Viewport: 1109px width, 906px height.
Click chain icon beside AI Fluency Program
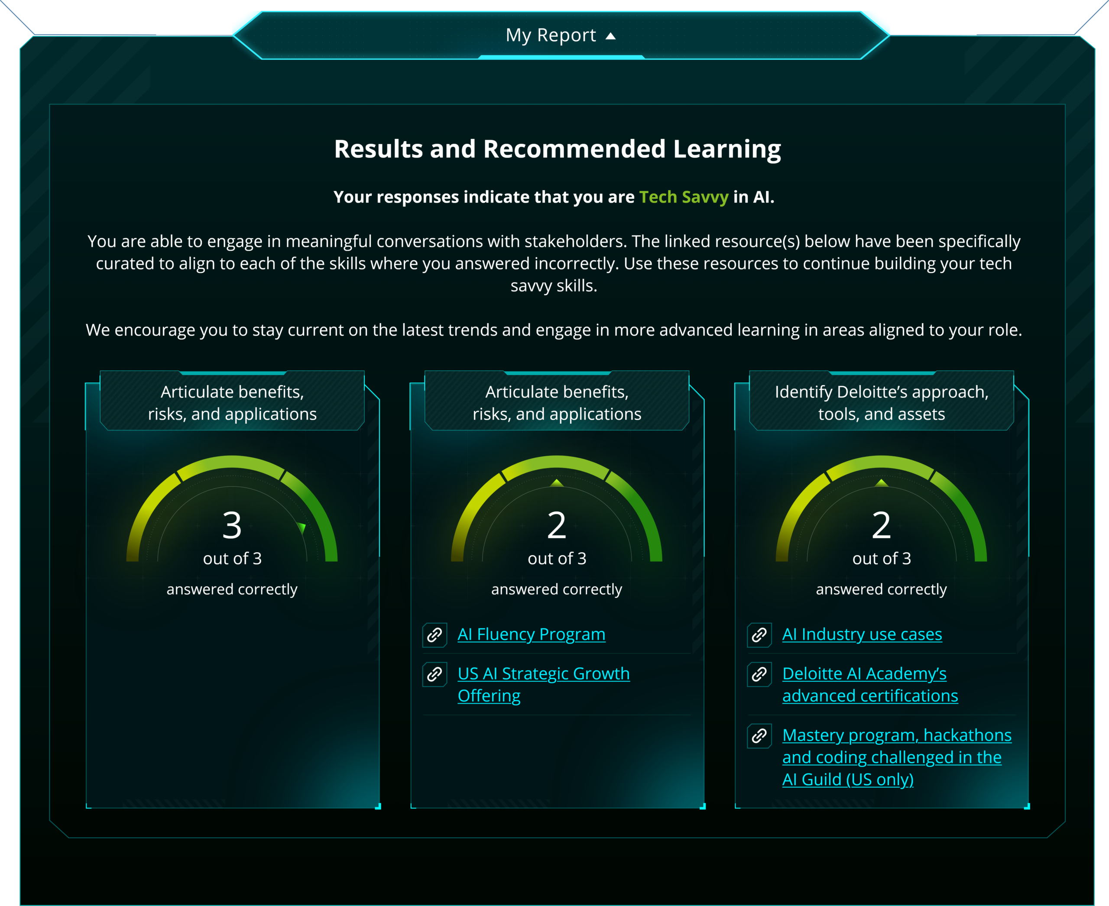click(435, 634)
